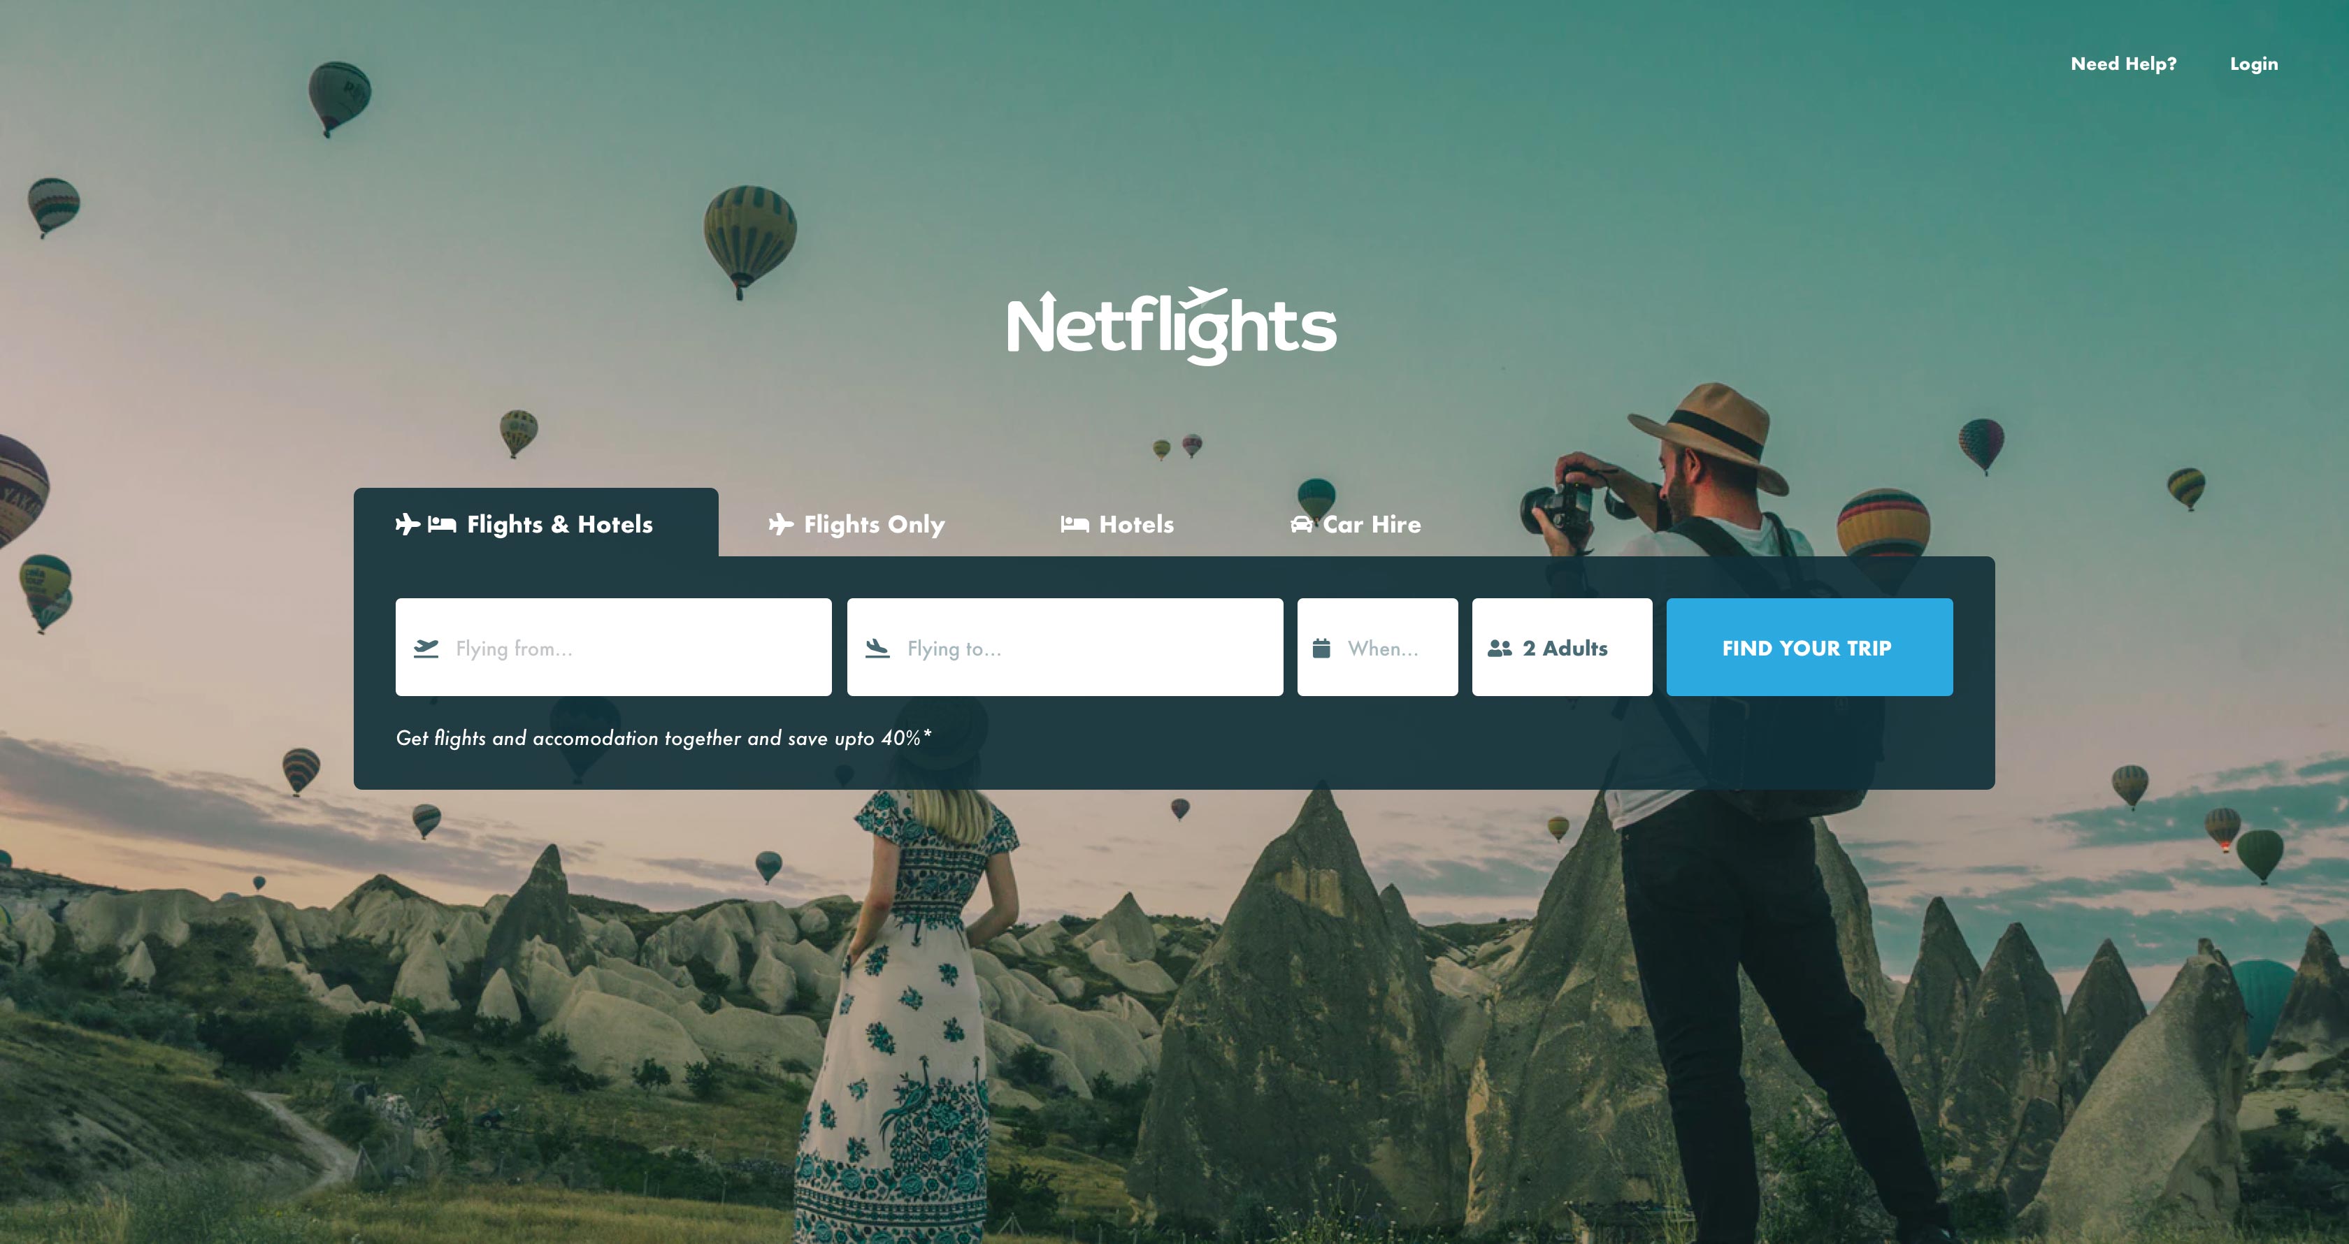
Task: Click the takeoff plane icon in Flying from
Action: tap(426, 648)
